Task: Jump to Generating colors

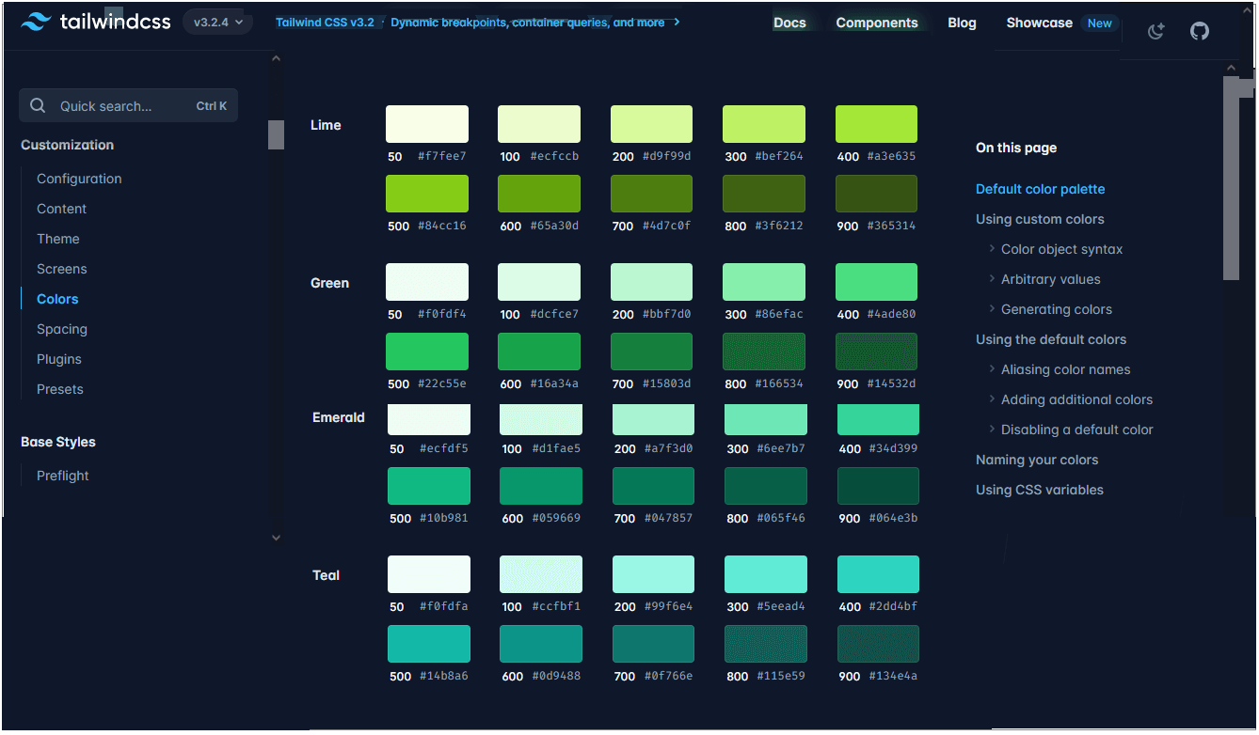Action: coord(1056,309)
